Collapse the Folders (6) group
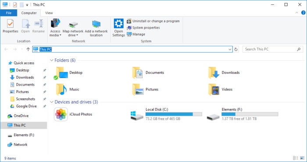Image resolution: width=307 pixels, height=162 pixels. pos(52,60)
